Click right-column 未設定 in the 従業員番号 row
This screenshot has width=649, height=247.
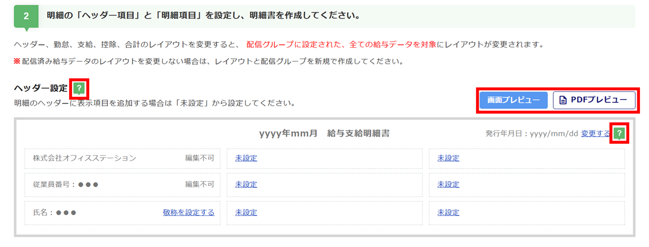coord(448,184)
